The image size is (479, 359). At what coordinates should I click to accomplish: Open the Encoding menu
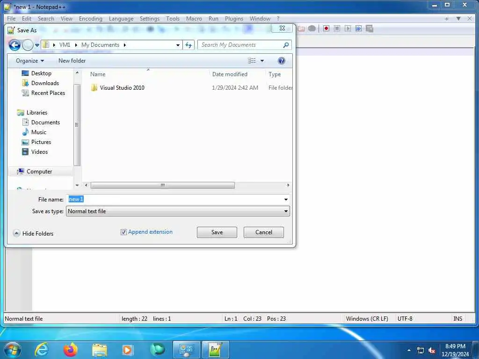[x=91, y=19]
